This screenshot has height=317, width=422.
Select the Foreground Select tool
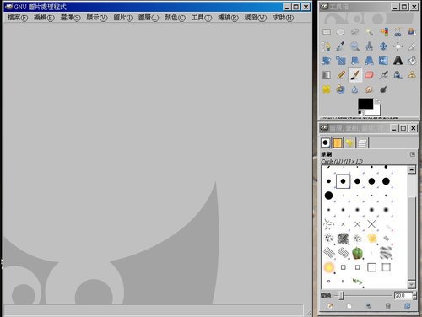tap(412, 32)
